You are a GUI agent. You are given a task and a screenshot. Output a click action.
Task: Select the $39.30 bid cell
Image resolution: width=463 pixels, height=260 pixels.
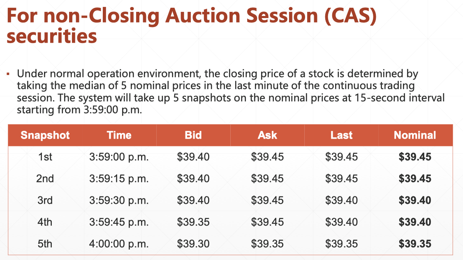click(193, 244)
